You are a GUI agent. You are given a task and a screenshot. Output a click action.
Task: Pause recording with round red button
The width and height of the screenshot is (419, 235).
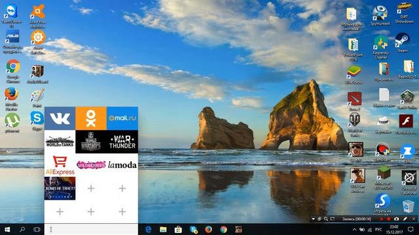(x=382, y=219)
